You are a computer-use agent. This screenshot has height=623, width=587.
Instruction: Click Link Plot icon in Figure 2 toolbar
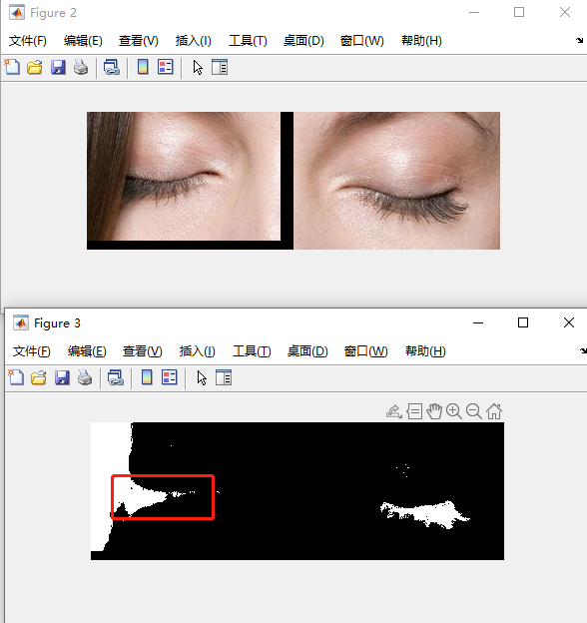(x=112, y=67)
